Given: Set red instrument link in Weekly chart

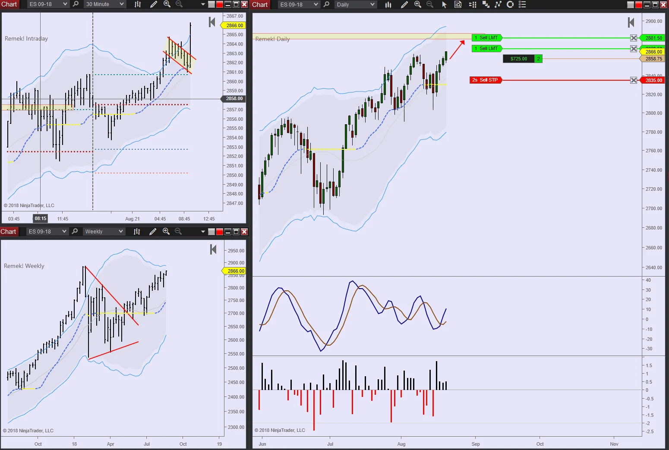Looking at the screenshot, I should 219,231.
